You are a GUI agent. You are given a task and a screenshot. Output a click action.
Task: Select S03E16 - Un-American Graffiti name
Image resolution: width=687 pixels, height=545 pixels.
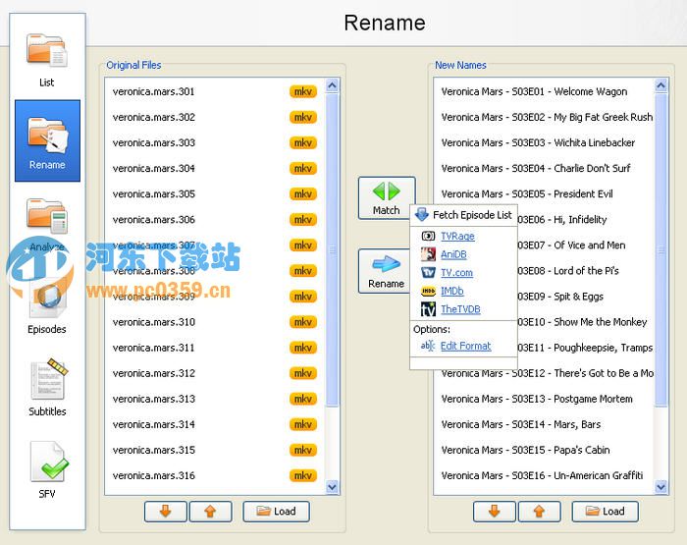tap(544, 475)
